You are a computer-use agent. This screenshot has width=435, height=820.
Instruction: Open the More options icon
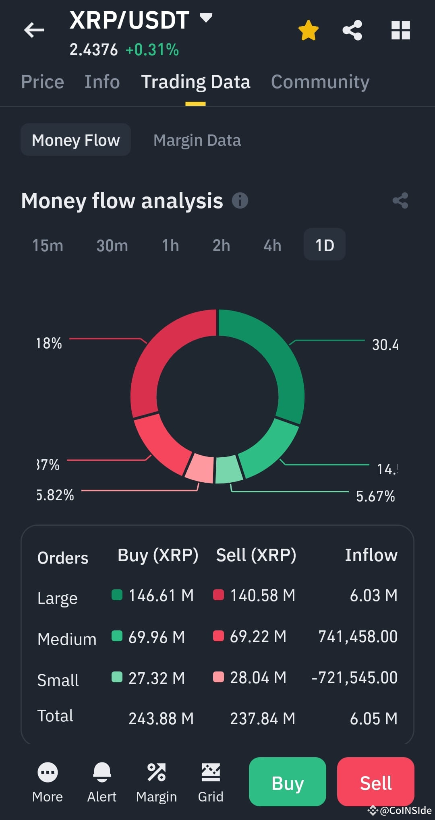tap(48, 772)
